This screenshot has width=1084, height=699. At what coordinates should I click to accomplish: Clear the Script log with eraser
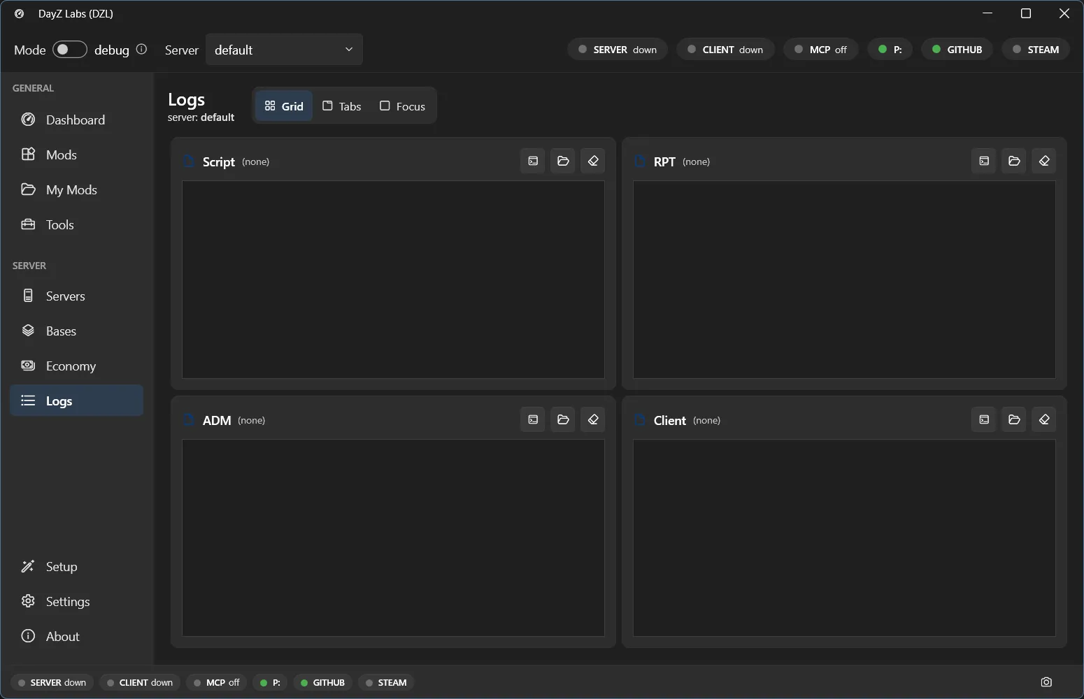(x=593, y=161)
